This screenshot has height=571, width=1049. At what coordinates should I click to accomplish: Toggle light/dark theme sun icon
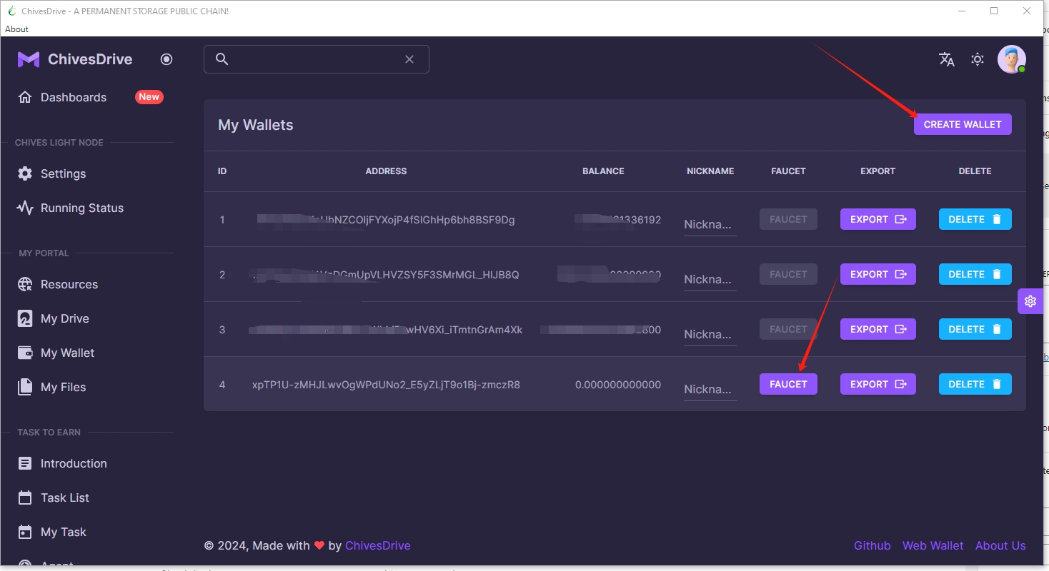(978, 59)
